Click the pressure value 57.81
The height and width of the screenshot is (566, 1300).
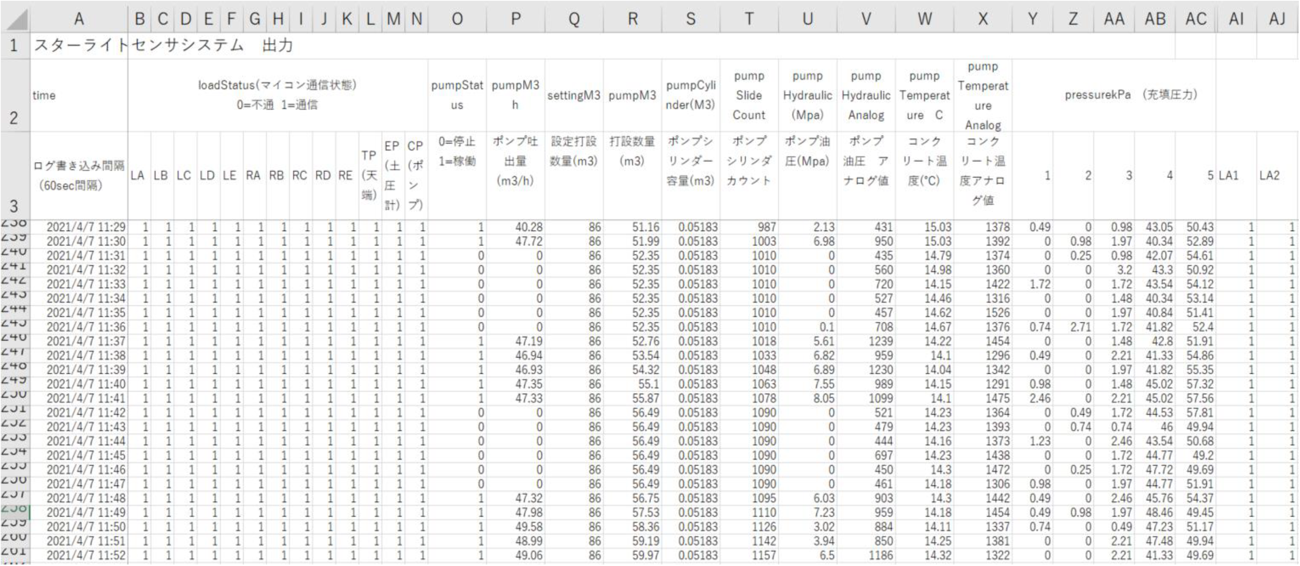pos(1195,413)
